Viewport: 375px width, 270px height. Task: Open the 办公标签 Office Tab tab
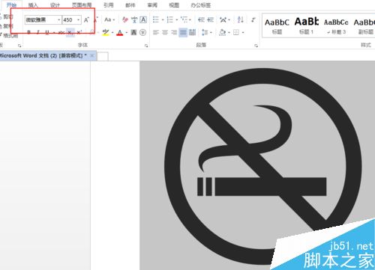(201, 5)
